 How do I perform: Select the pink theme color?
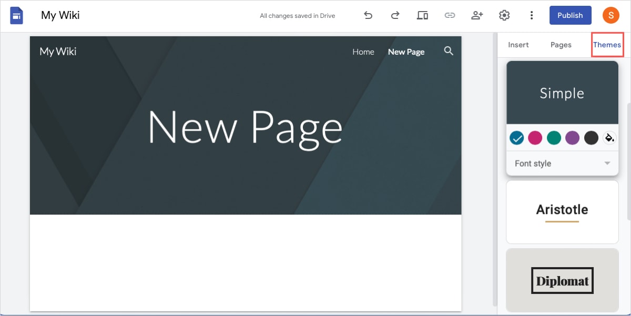coord(535,138)
